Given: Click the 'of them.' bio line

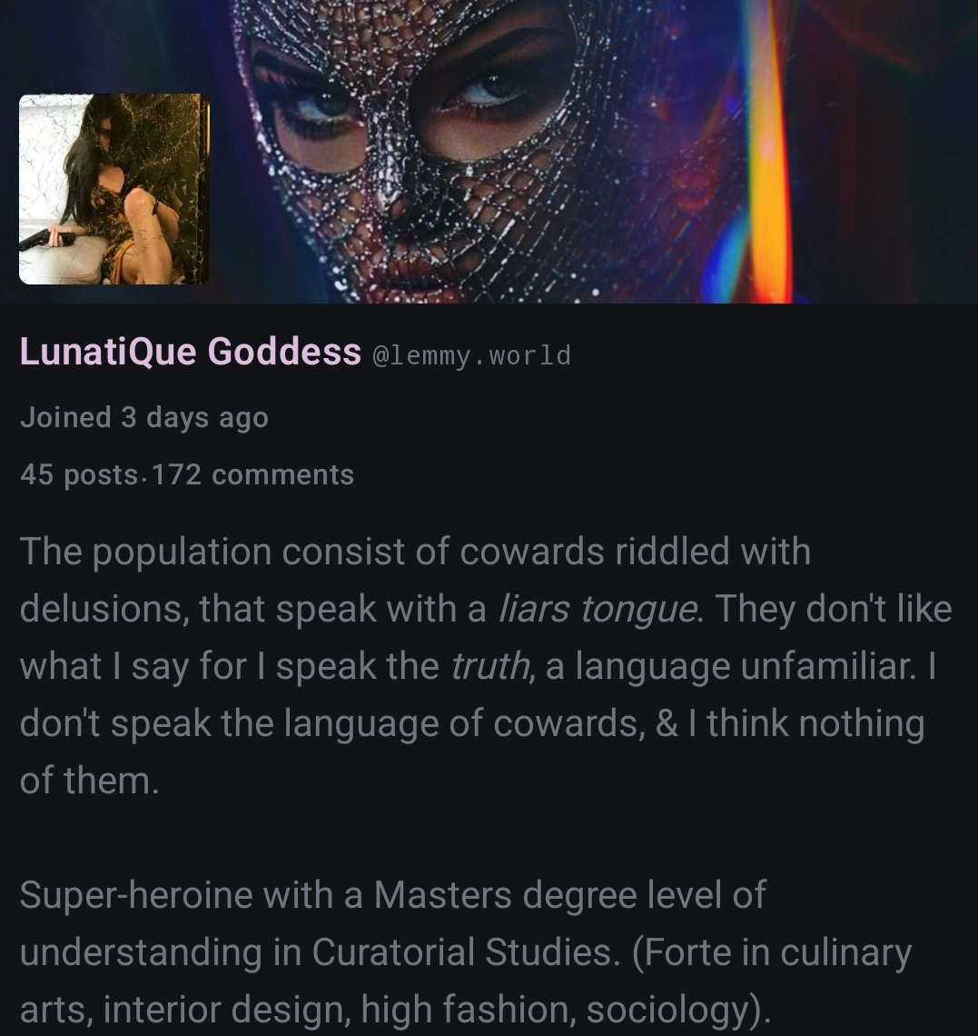Looking at the screenshot, I should pyautogui.click(x=89, y=781).
